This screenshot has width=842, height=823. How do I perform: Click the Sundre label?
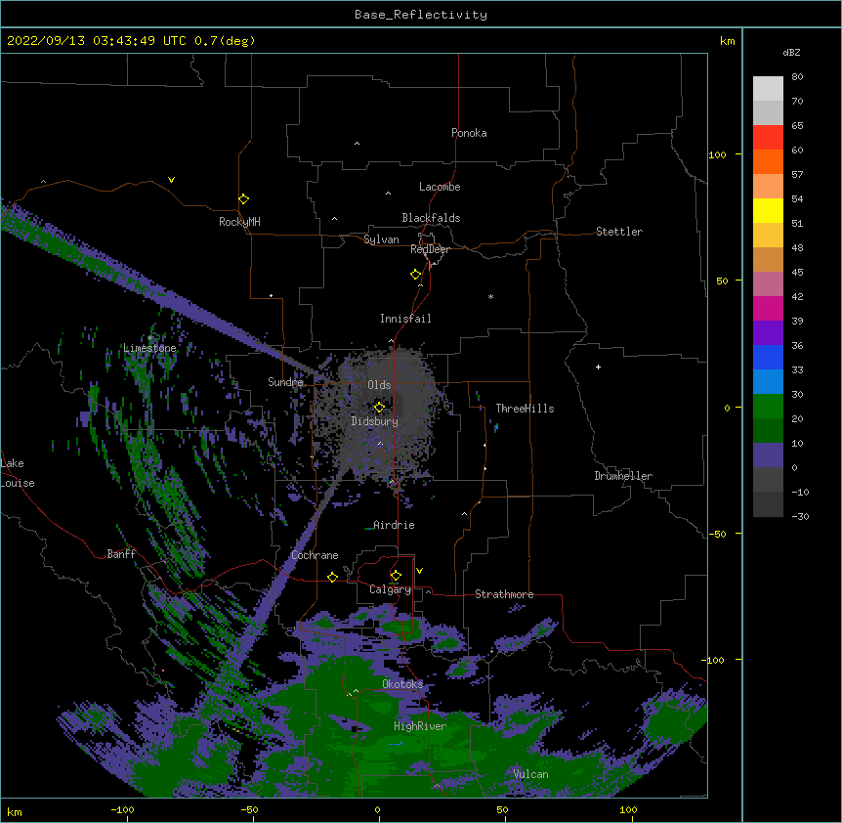(x=285, y=382)
